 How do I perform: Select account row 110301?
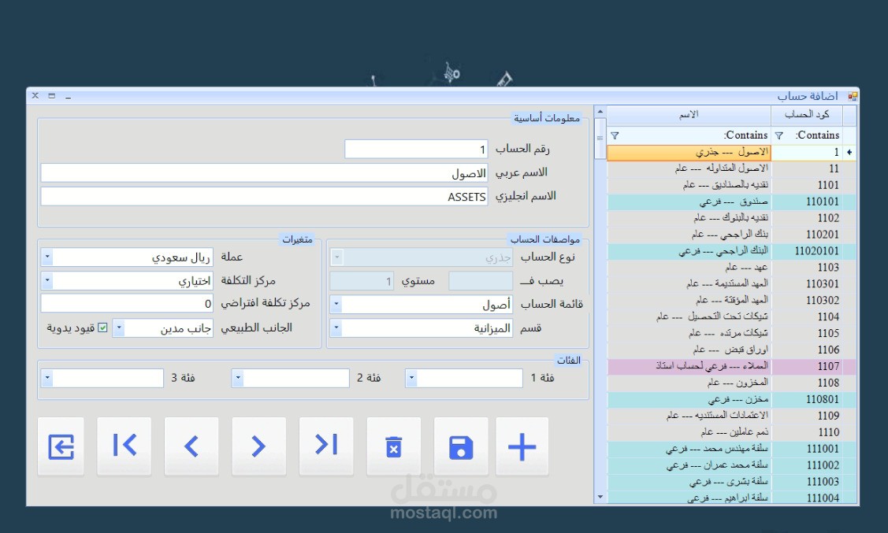pos(730,283)
